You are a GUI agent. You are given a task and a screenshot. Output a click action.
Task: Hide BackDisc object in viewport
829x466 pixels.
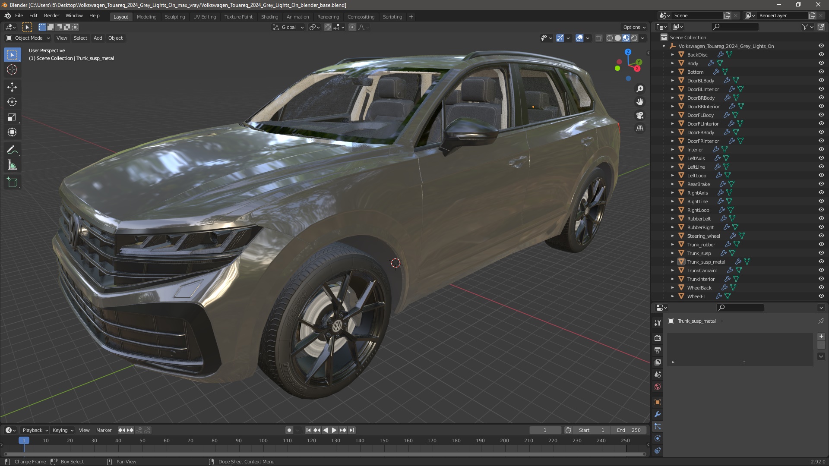821,54
